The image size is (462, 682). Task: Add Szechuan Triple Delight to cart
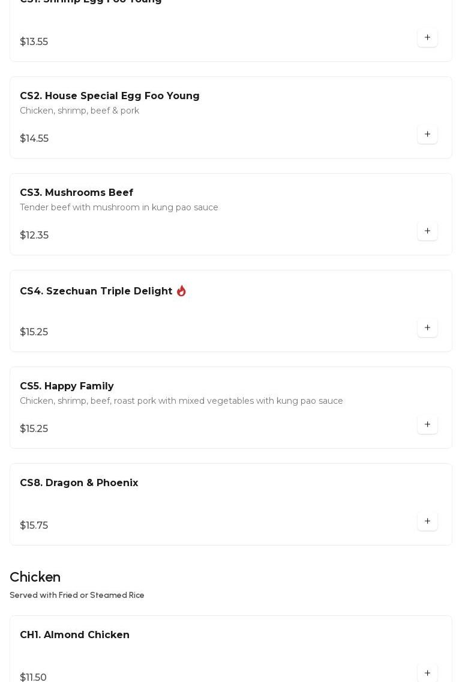427,328
